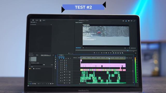Select the Track Select Forward tool
Viewport: 166px width, 93px height.
pyautogui.click(x=56, y=58)
